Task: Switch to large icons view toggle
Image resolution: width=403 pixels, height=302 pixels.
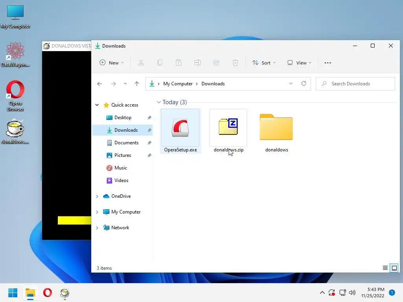Action: 394,268
